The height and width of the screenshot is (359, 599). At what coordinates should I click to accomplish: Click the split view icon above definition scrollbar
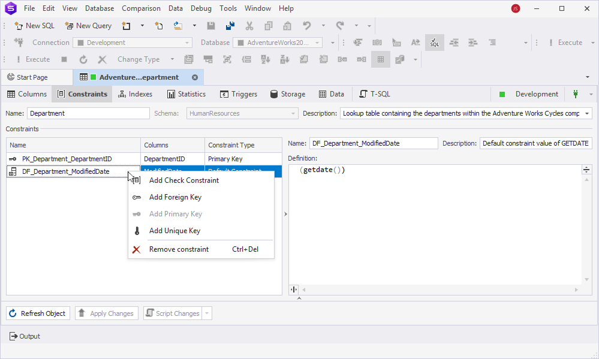[x=586, y=170]
